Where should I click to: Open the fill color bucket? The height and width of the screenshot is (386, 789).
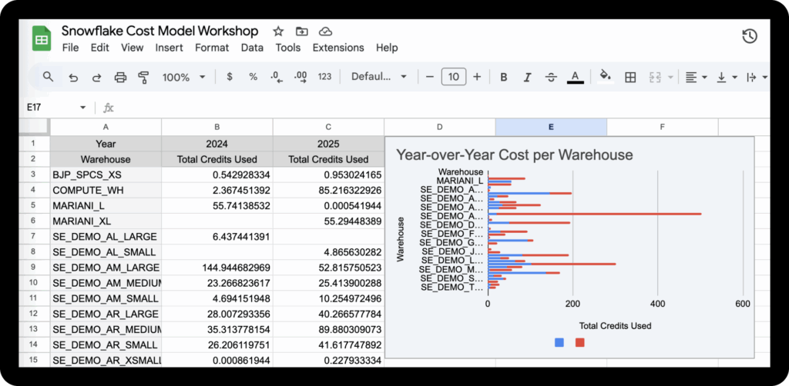point(606,76)
